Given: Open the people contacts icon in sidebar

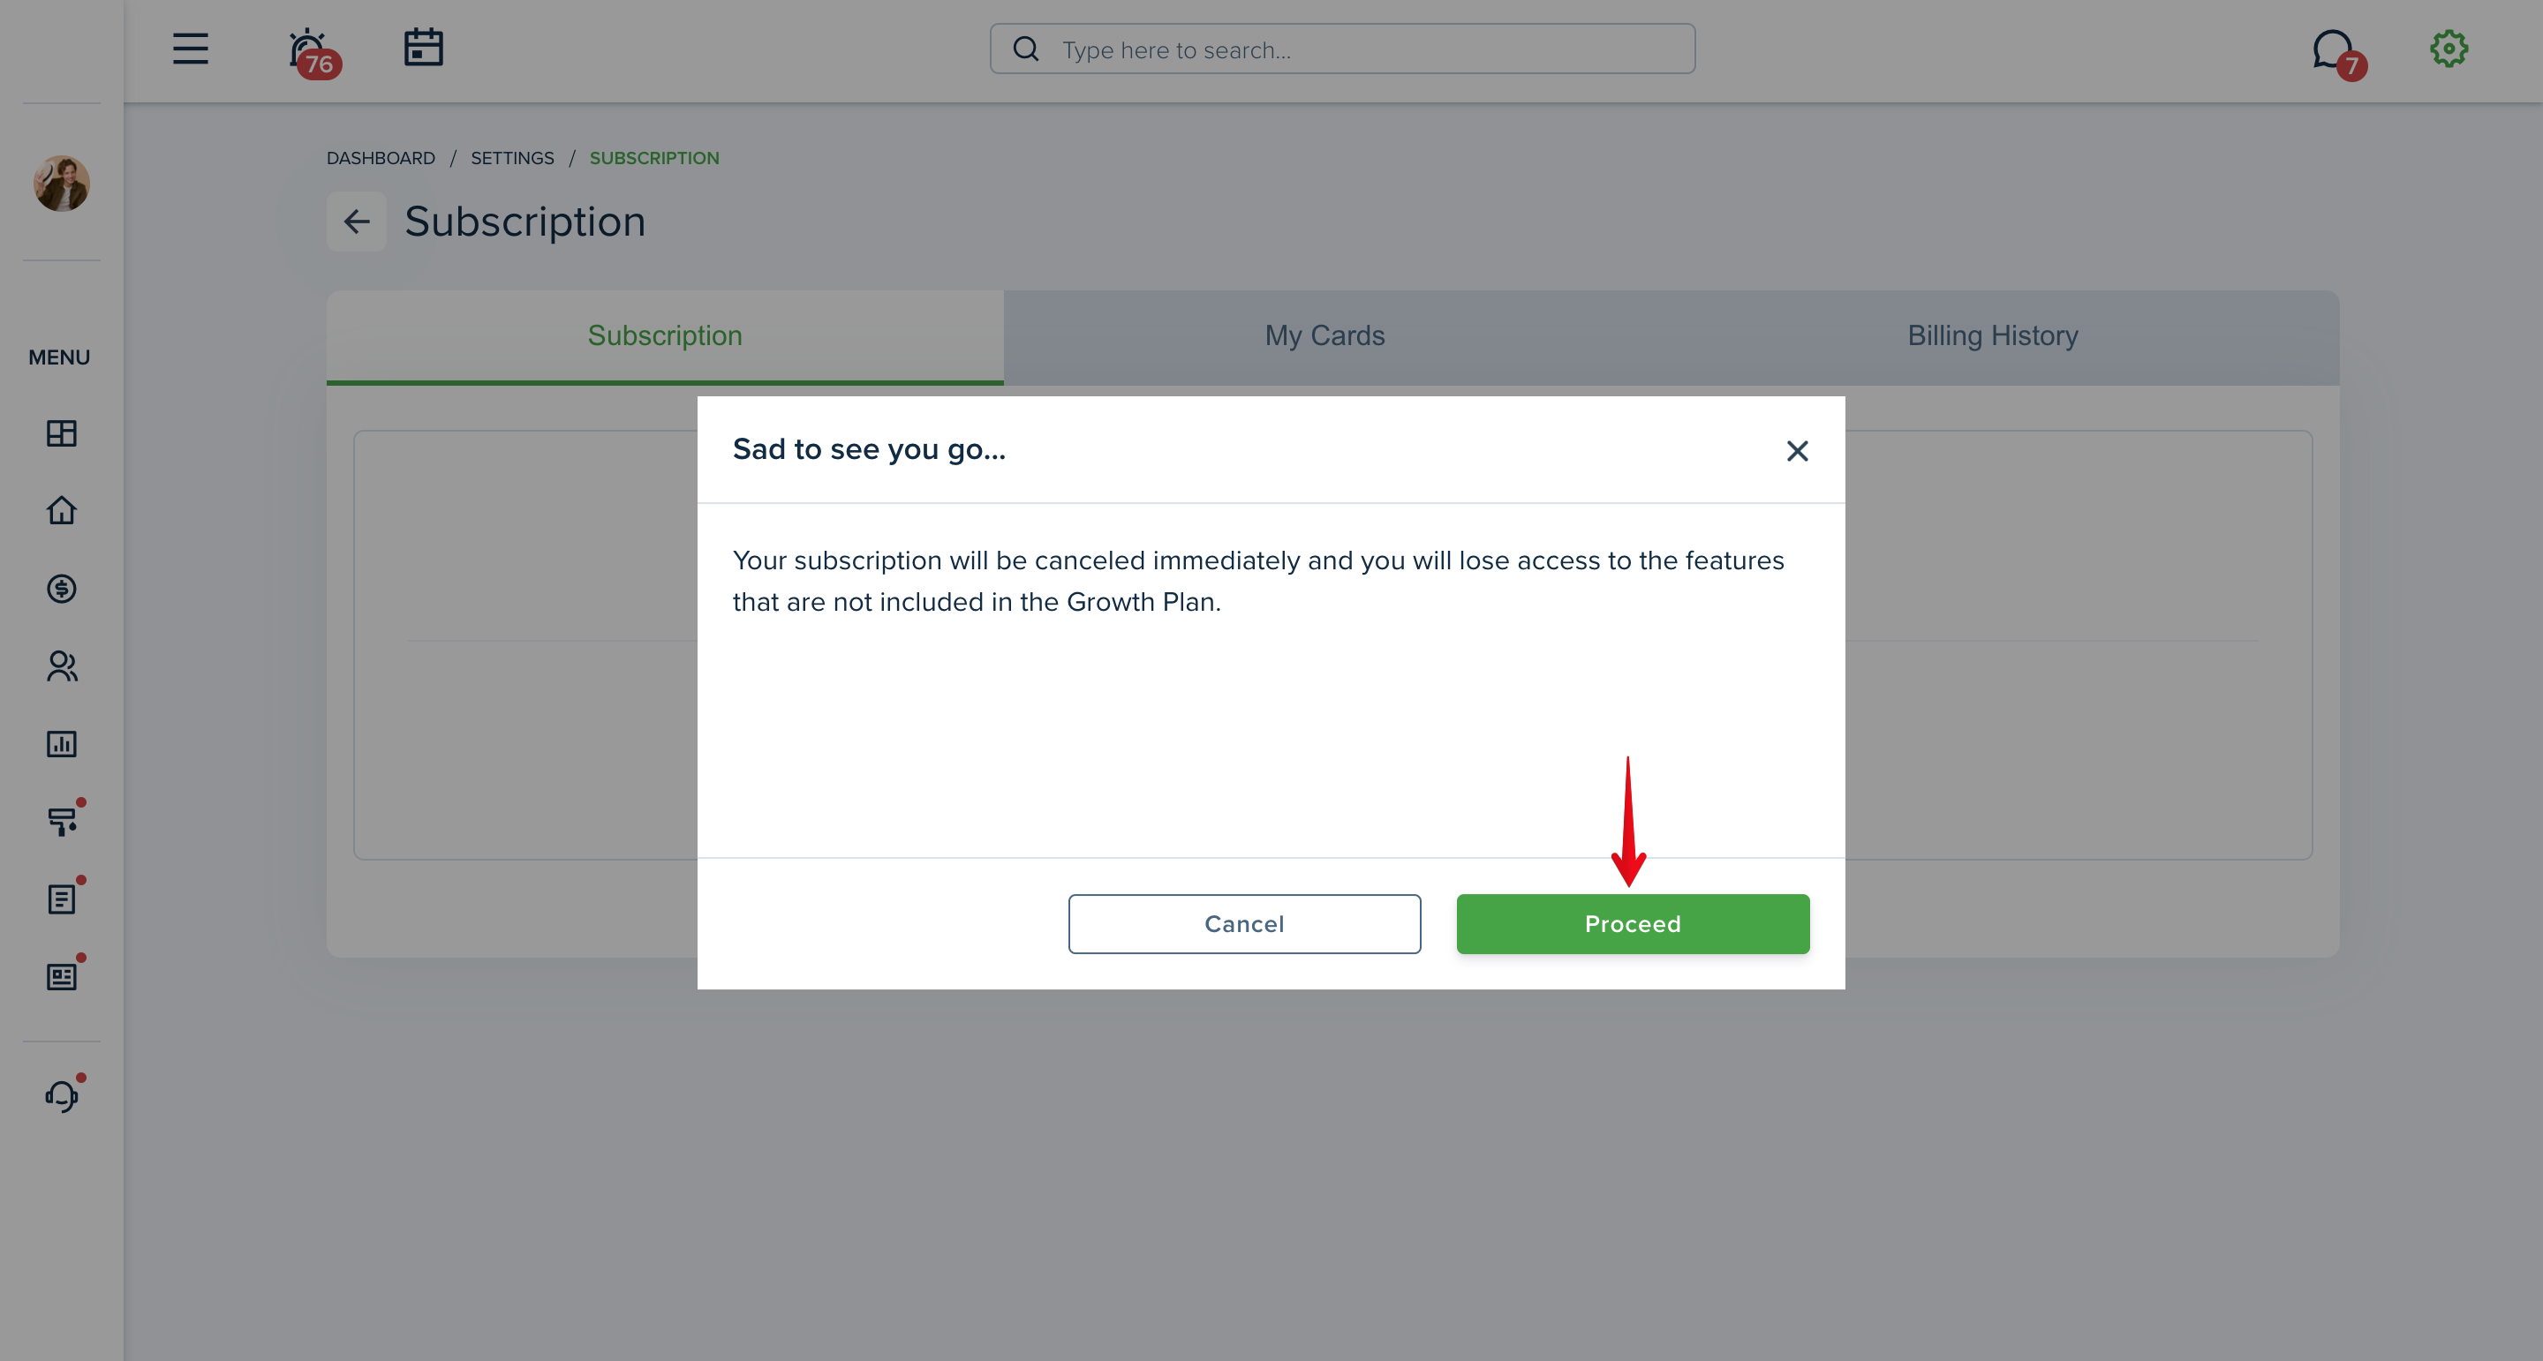Looking at the screenshot, I should [x=61, y=666].
